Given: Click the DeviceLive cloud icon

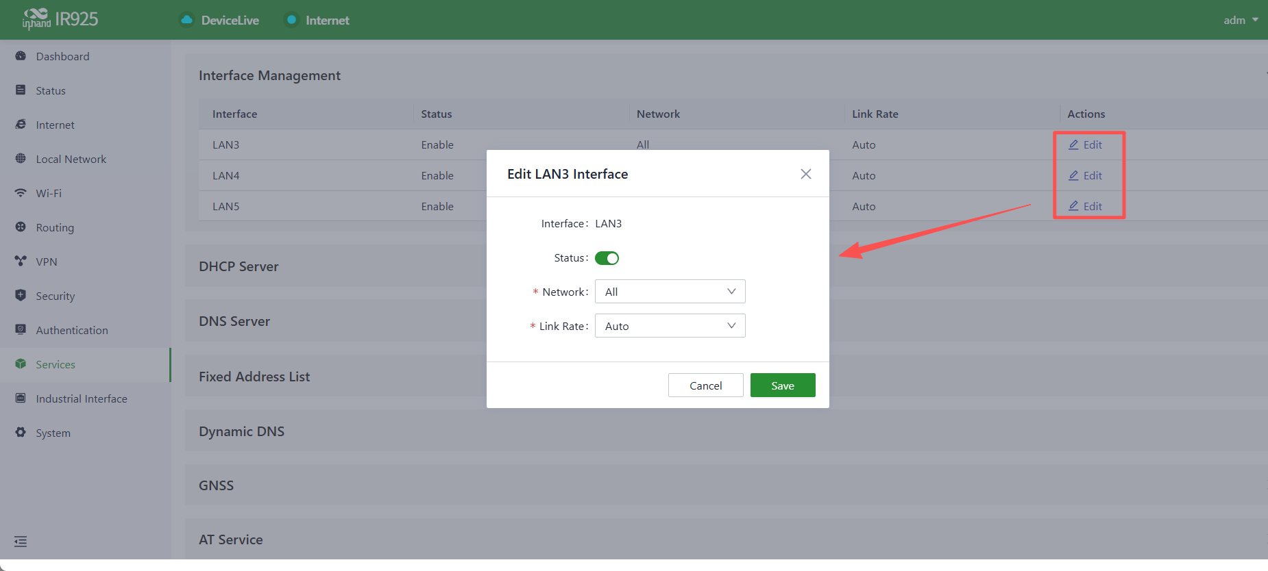Looking at the screenshot, I should (x=186, y=20).
